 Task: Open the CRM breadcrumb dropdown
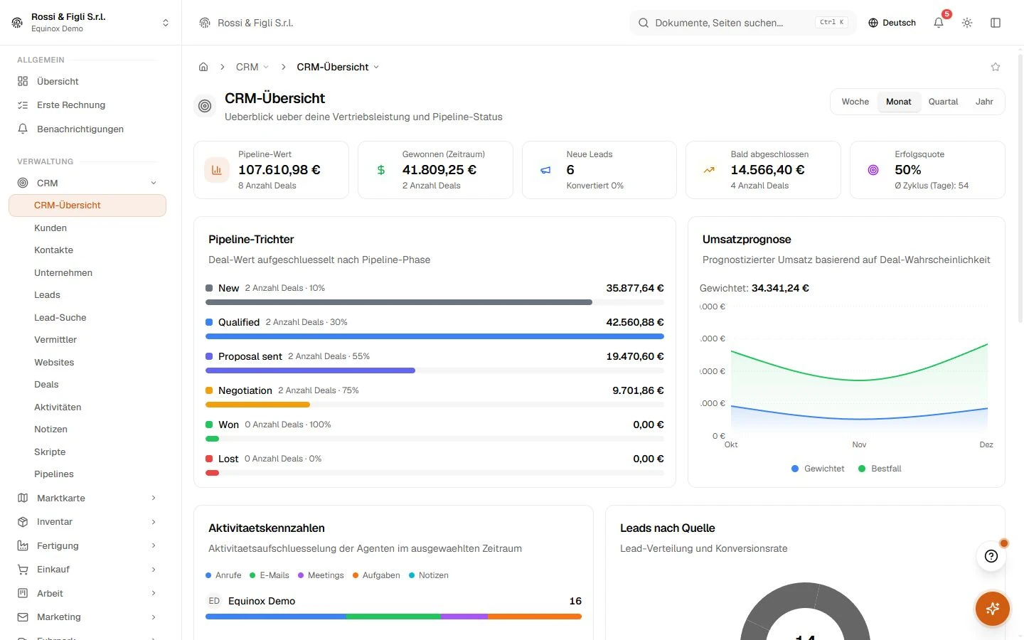pyautogui.click(x=252, y=67)
